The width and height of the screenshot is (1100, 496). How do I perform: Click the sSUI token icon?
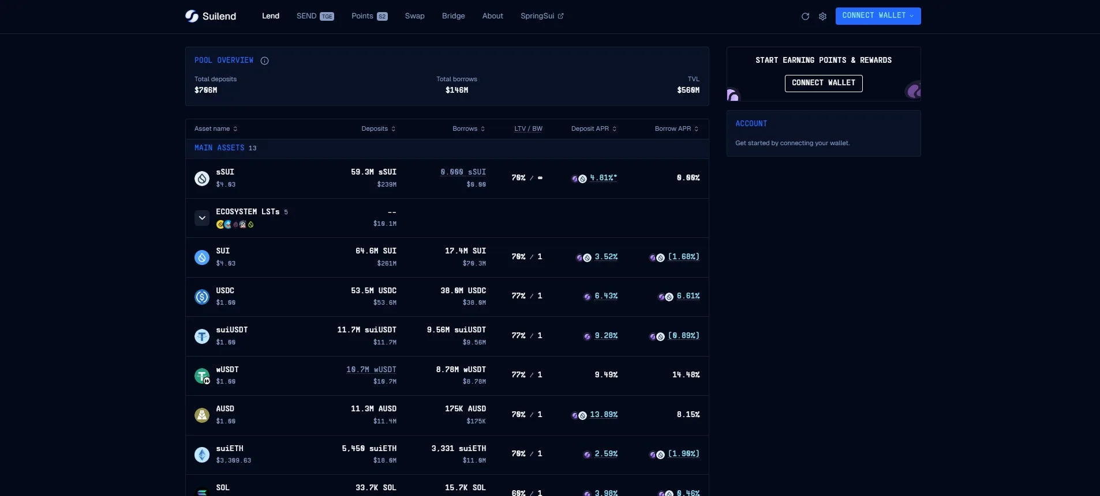pos(202,179)
